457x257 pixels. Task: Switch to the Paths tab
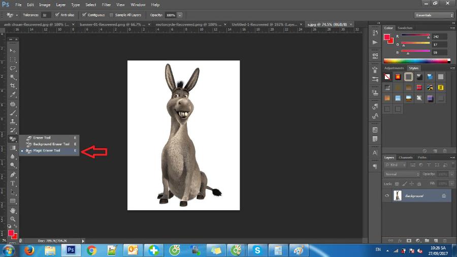(422, 157)
